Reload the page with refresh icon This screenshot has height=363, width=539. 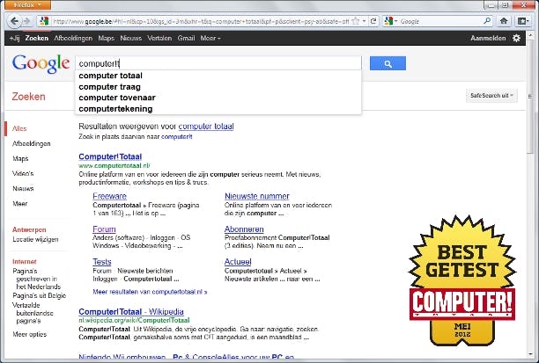point(373,21)
